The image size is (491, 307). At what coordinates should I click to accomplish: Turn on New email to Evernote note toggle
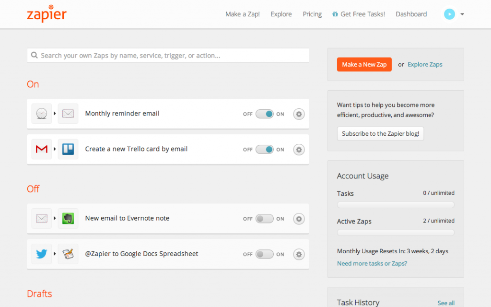coord(265,219)
